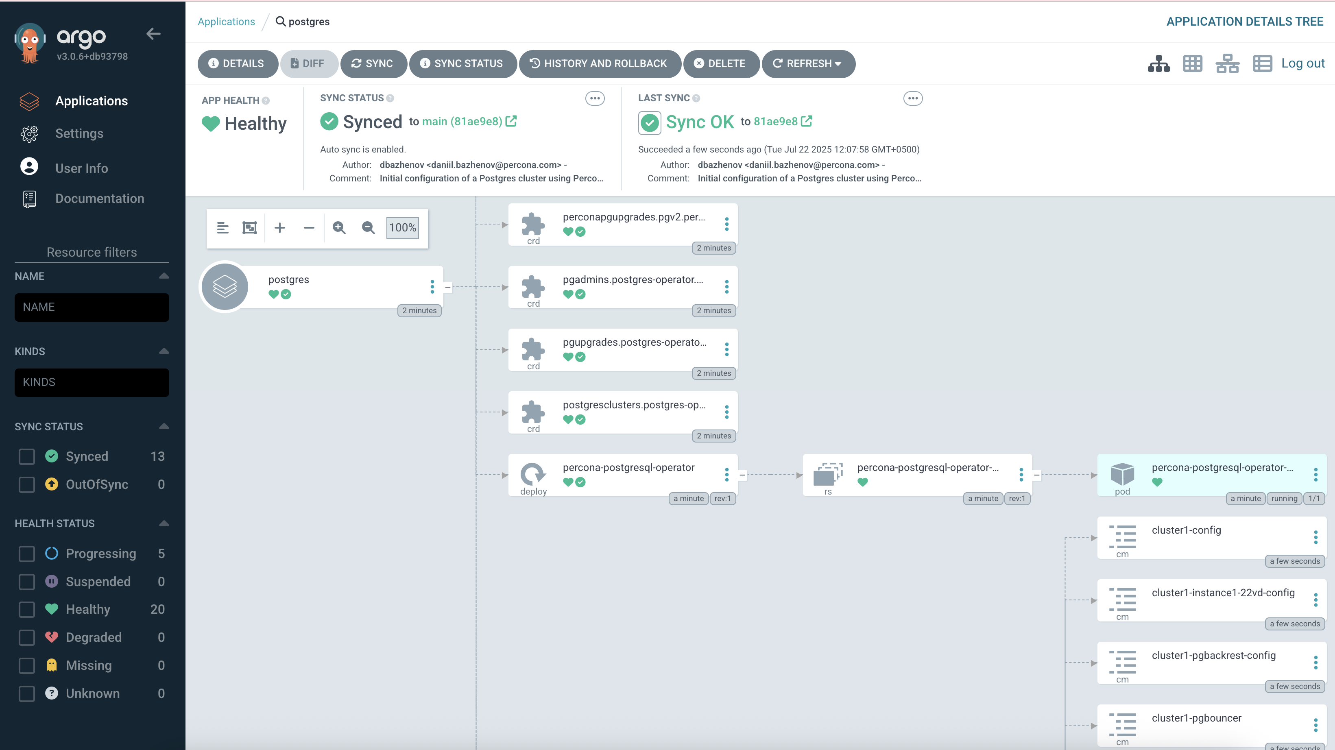Go to Applications in sidebar

(x=92, y=101)
